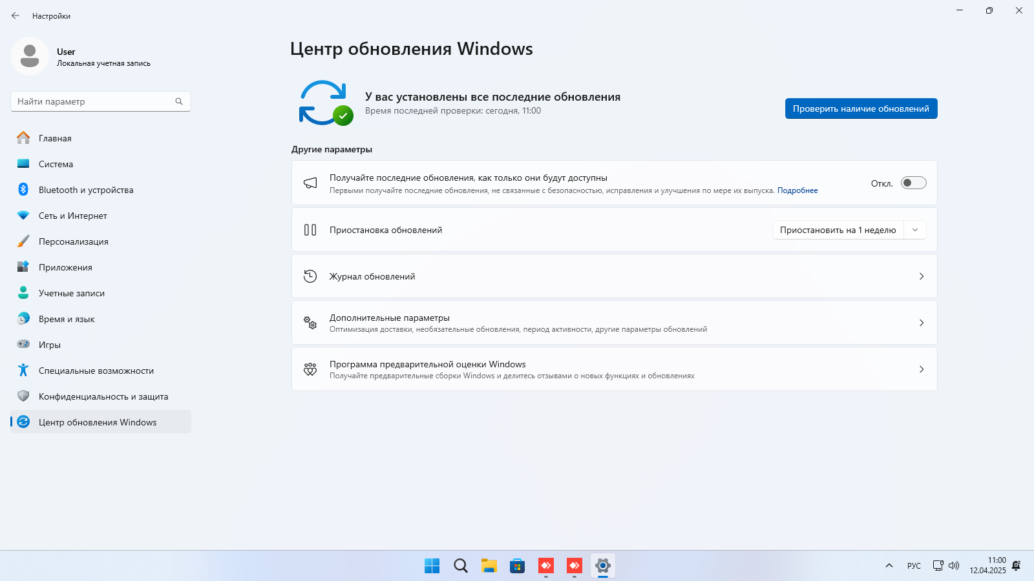The image size is (1034, 581).
Task: Click the Bluetooth icon in sidebar
Action: 23,189
